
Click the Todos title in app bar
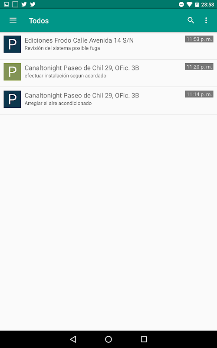pos(39,20)
